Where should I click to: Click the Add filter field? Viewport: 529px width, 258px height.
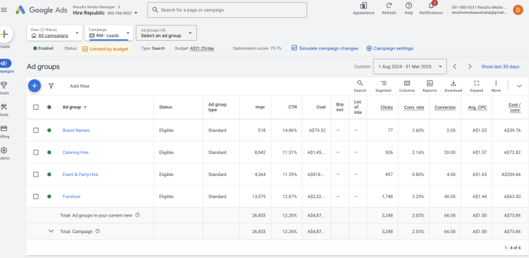(x=80, y=86)
